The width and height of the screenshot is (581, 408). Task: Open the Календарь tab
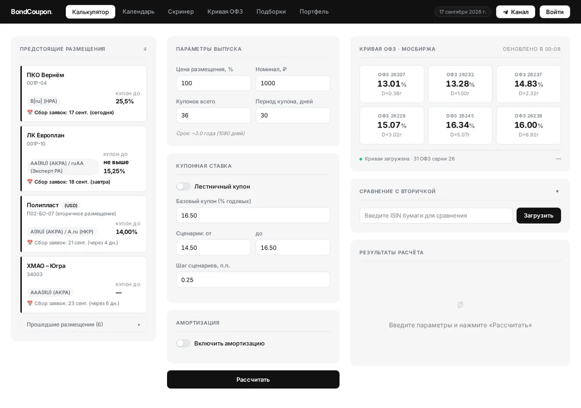pyautogui.click(x=138, y=12)
